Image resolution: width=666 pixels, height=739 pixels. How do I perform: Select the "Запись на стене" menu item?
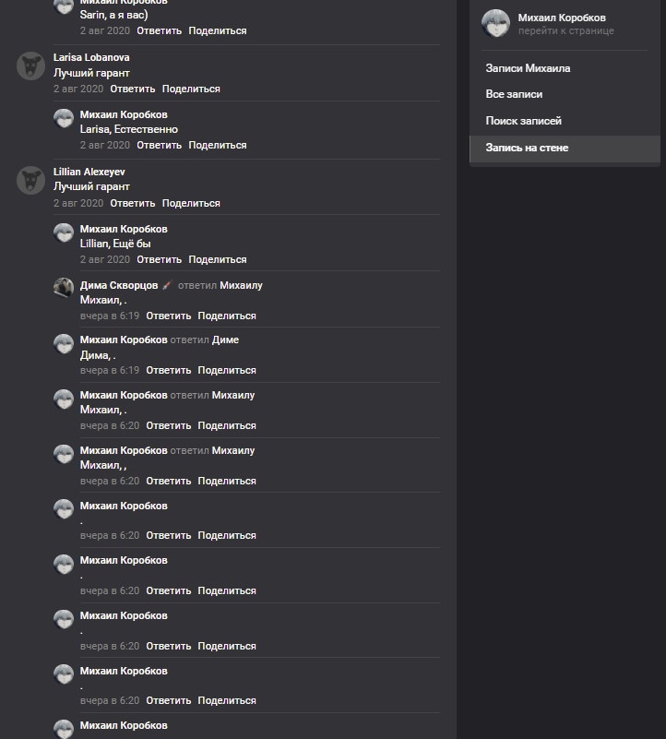click(527, 148)
